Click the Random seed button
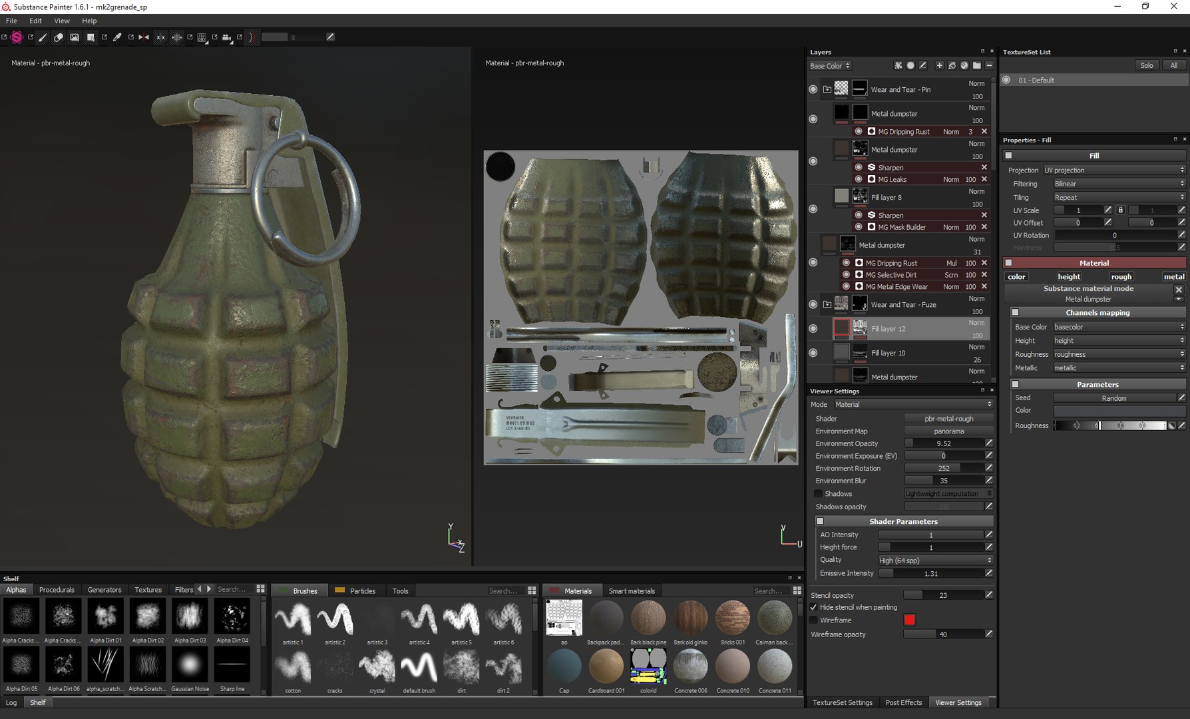This screenshot has height=719, width=1190. pyautogui.click(x=1114, y=398)
